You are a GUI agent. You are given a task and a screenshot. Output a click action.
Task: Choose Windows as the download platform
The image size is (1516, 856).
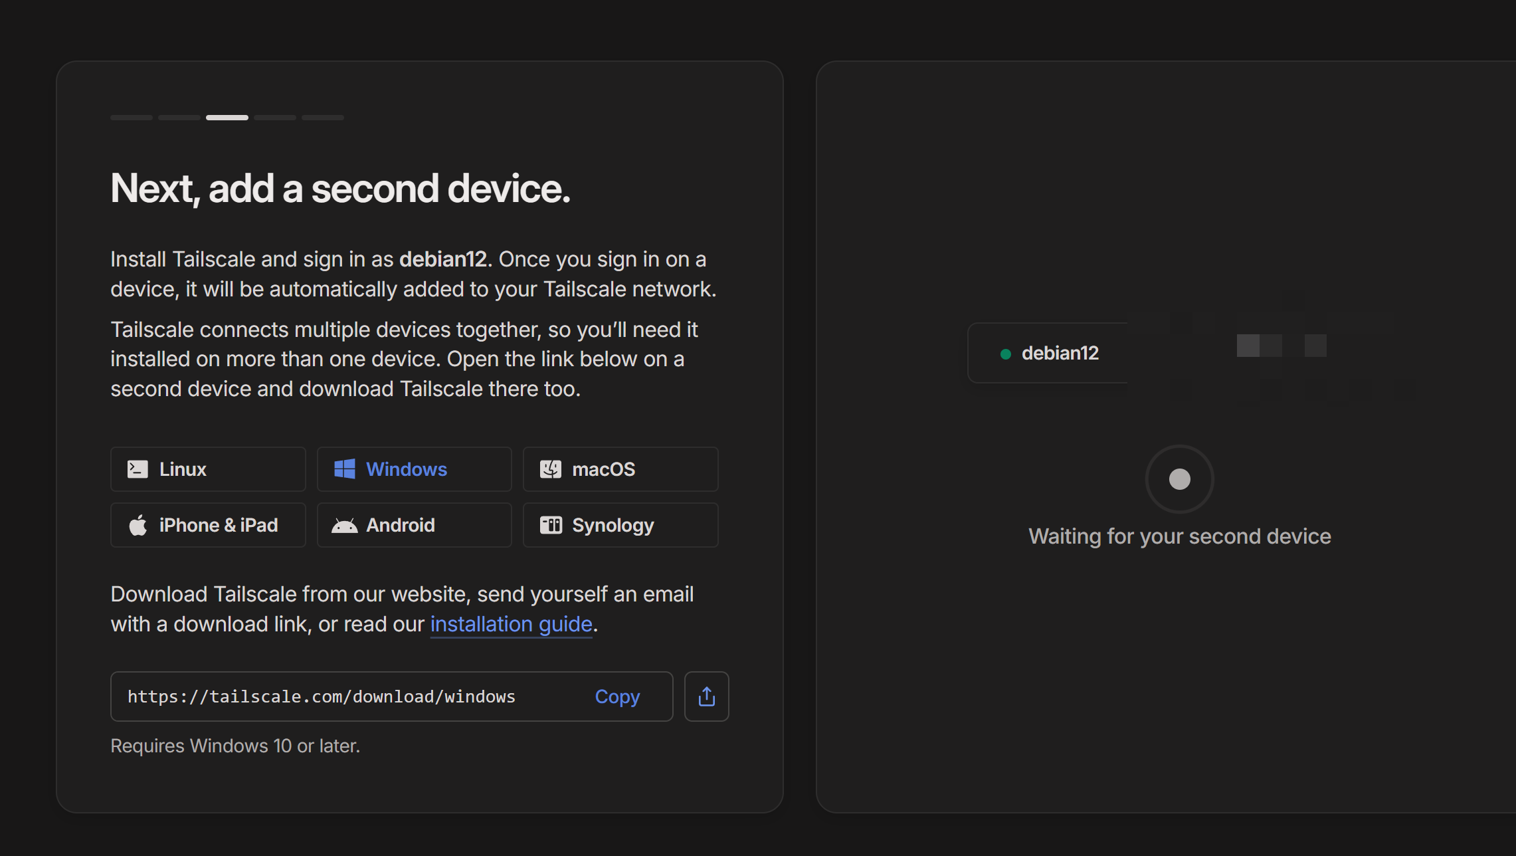(414, 469)
